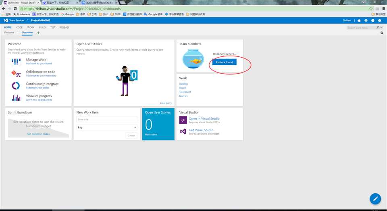
Task: Expand the search options dropdown arrow
Action: tap(382, 28)
